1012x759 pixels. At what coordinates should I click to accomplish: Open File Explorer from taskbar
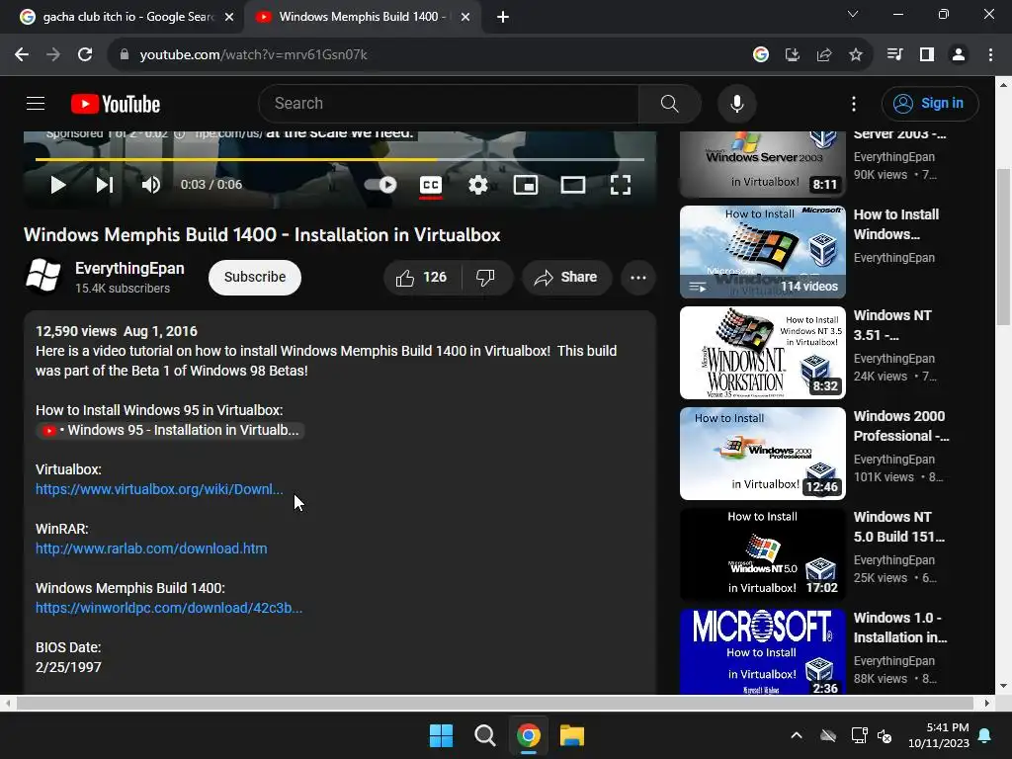click(x=572, y=735)
